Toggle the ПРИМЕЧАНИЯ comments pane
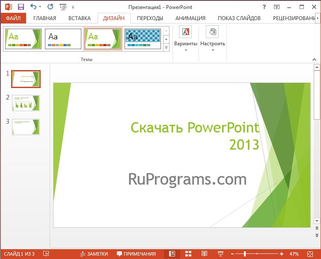Screen dimensions: 321x259 point(136,254)
